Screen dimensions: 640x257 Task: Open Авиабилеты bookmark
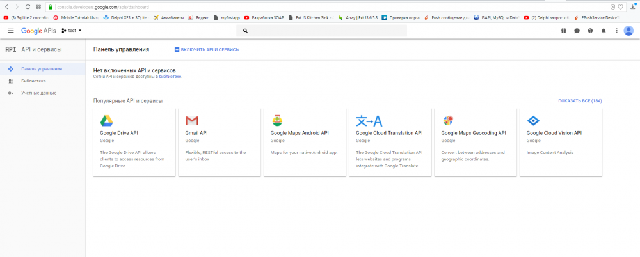tap(168, 17)
